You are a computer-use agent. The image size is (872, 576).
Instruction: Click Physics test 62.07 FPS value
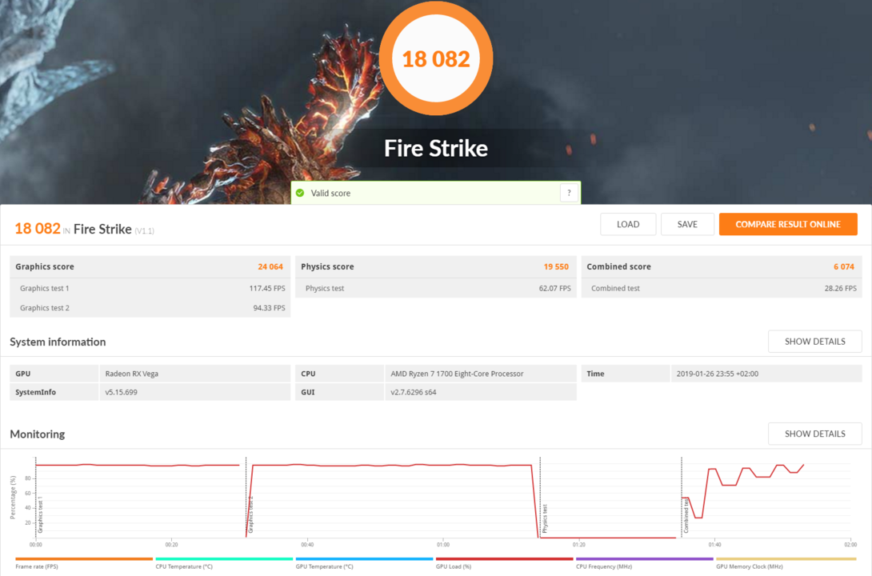(x=554, y=289)
